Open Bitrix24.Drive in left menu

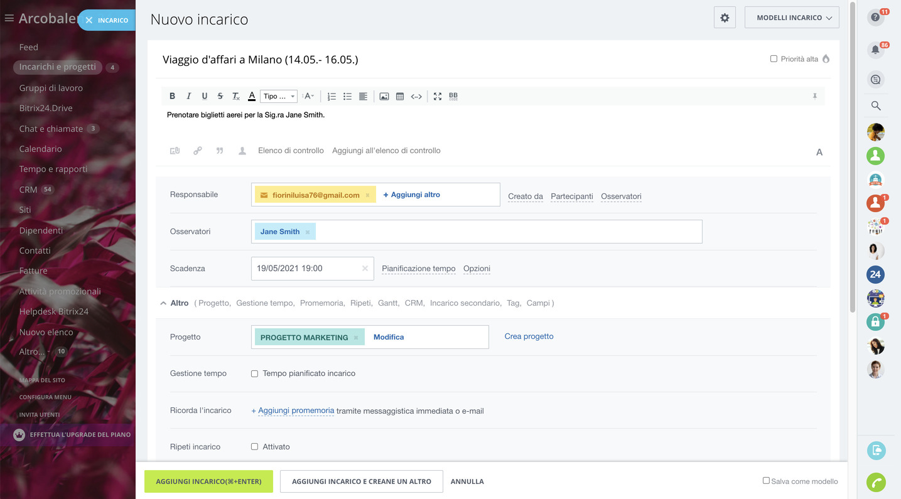[x=46, y=108]
